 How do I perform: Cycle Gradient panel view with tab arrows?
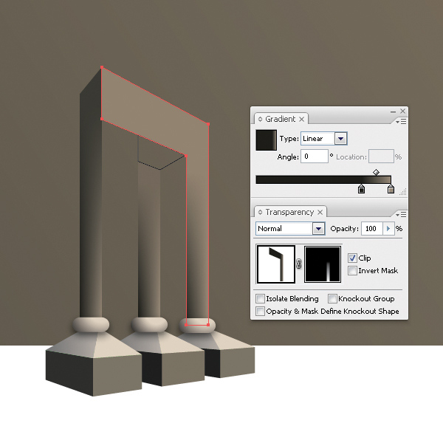(260, 119)
